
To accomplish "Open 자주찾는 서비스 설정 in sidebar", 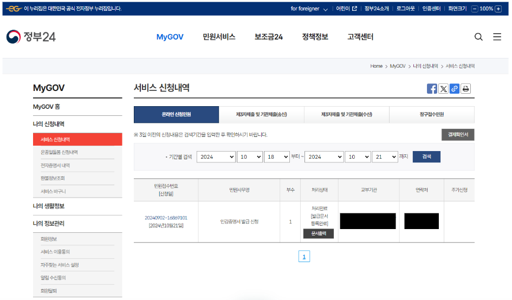I will tap(60, 265).
